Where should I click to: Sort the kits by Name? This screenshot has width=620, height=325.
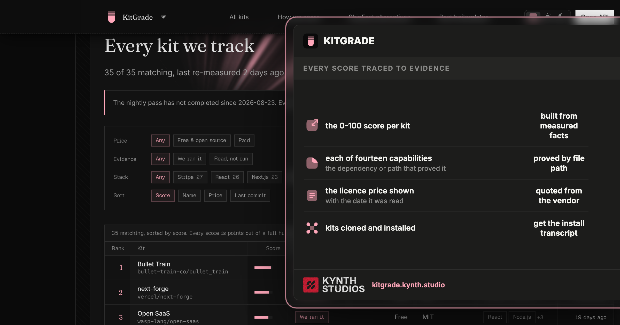(x=189, y=196)
